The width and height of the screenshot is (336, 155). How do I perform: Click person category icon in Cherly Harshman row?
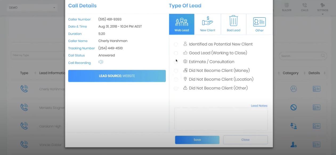[x=294, y=89]
